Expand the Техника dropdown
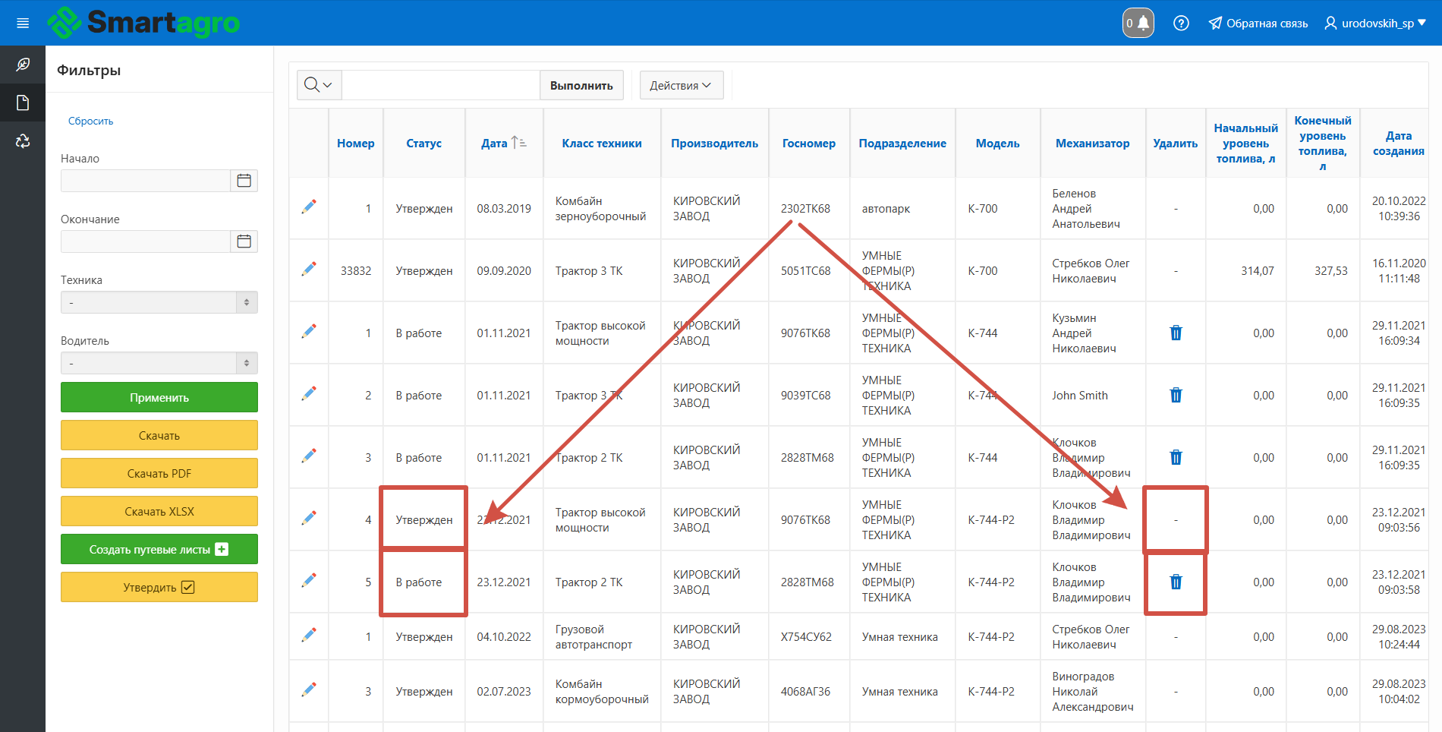 coord(159,302)
